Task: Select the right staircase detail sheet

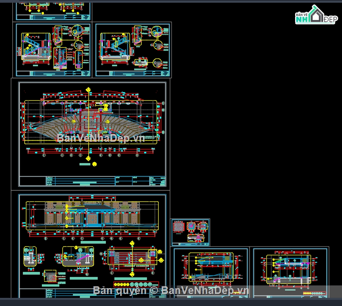Action: pos(133,50)
